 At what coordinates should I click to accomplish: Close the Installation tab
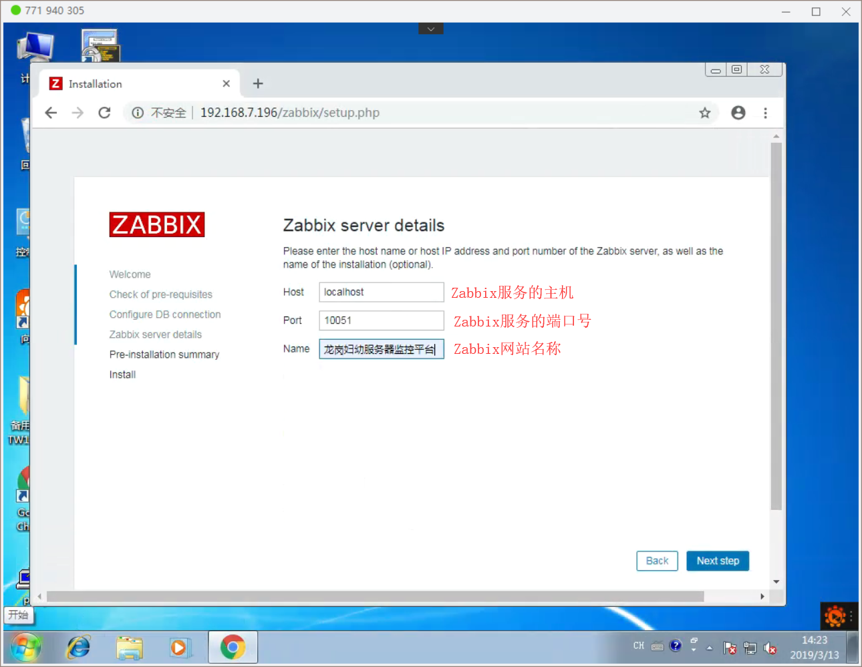[x=227, y=83]
